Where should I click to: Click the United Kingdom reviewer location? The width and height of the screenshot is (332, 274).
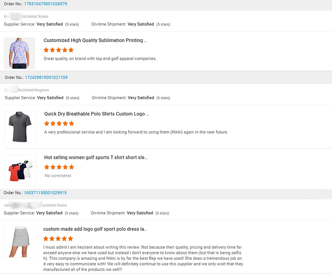36,90
